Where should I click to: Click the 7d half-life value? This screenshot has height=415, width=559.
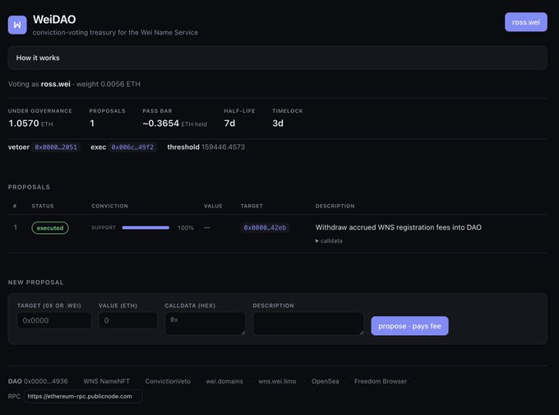[x=229, y=124]
